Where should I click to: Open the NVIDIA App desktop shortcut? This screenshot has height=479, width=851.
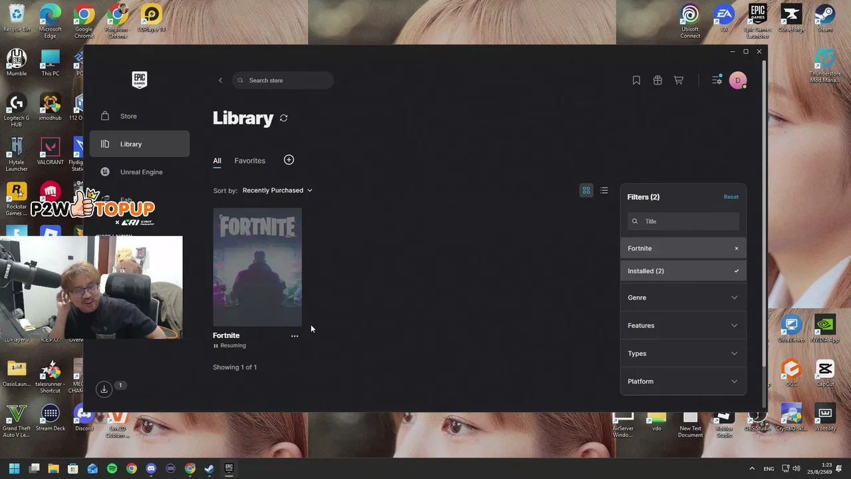825,329
